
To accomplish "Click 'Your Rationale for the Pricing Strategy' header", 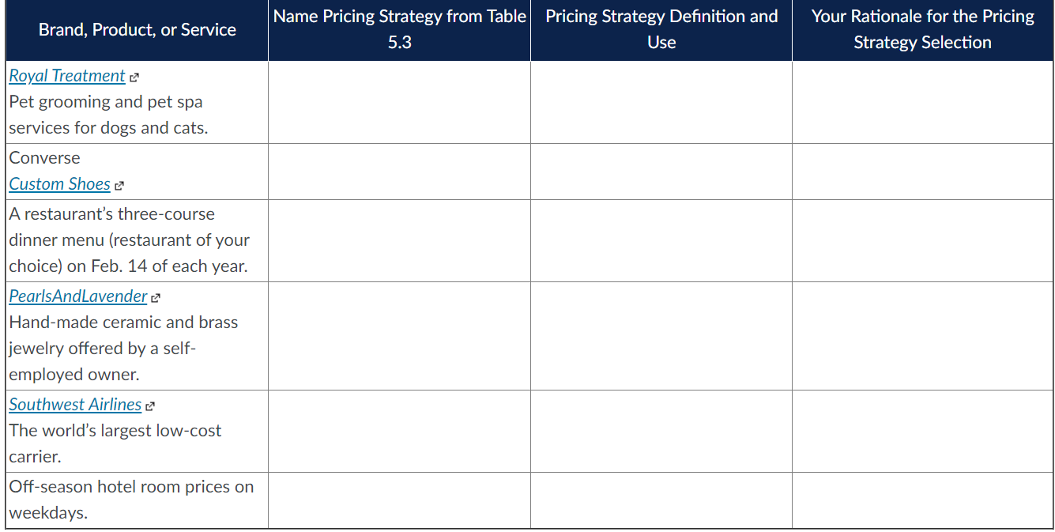I will point(922,30).
